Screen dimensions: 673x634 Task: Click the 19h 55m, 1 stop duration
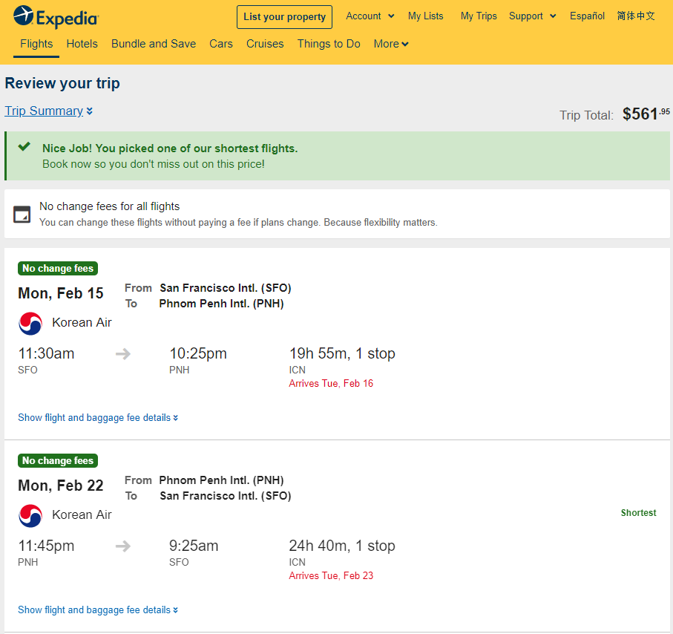[342, 353]
